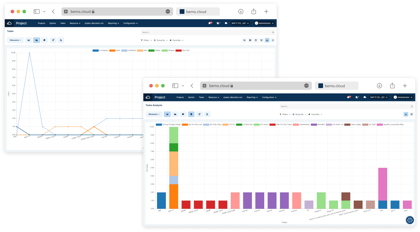Toggle Undefined legend series

(x=129, y=51)
